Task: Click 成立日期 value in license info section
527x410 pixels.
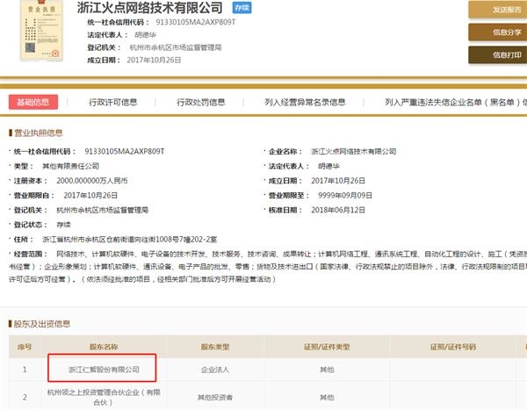Action: click(x=338, y=181)
